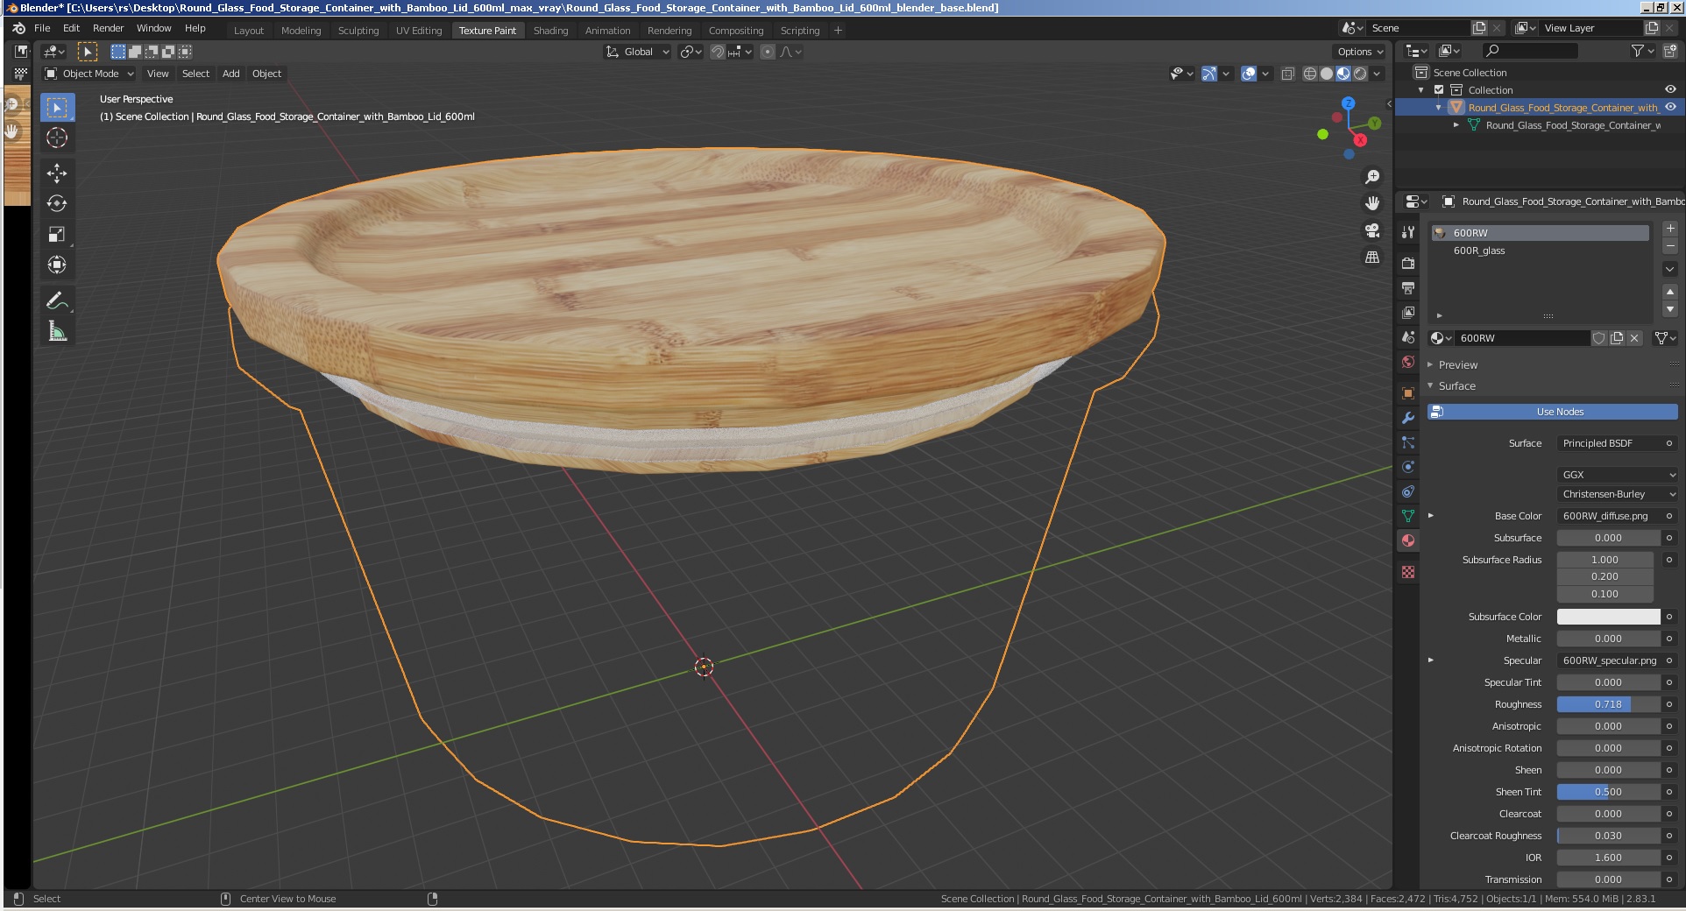1686x911 pixels.
Task: Toggle viewport overlays button
Action: tap(1249, 74)
